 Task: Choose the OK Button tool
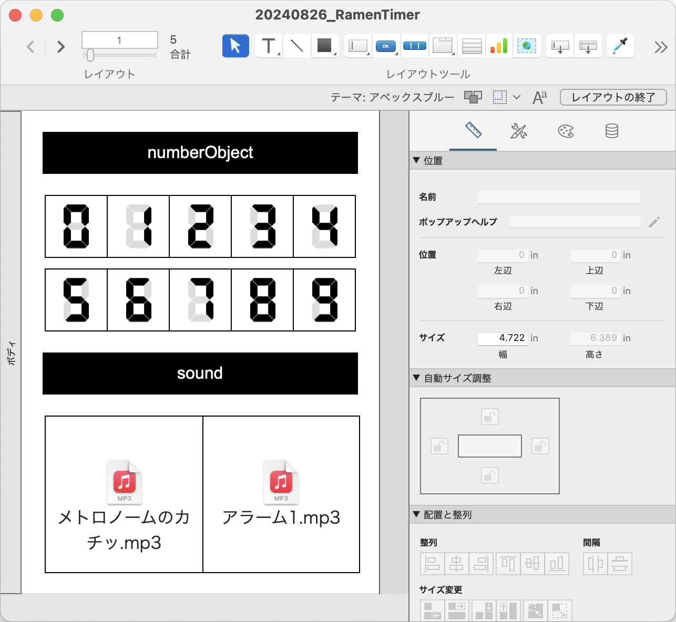(386, 46)
